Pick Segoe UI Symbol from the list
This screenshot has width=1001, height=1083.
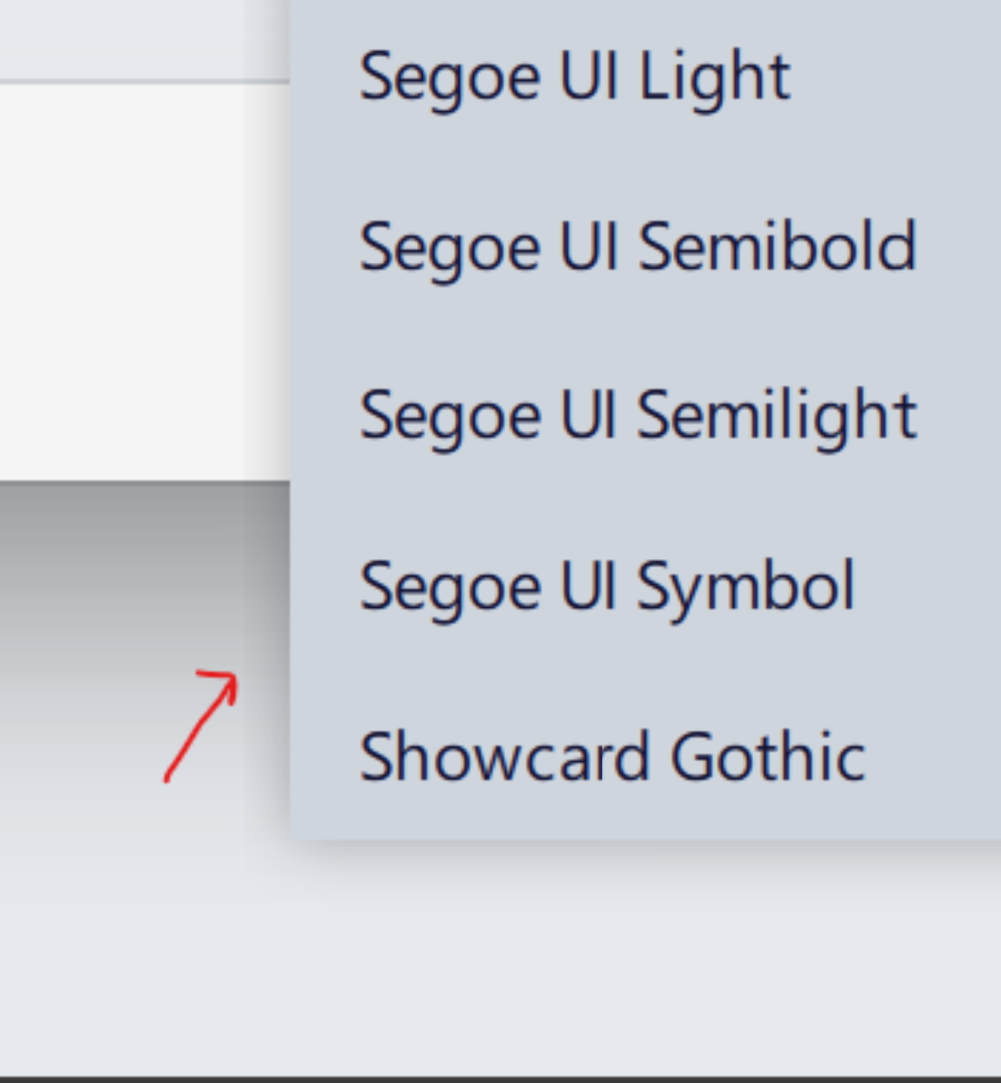pyautogui.click(x=610, y=585)
